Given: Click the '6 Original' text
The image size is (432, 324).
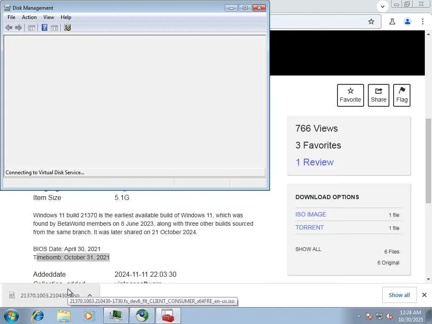Looking at the screenshot, I should [x=388, y=262].
